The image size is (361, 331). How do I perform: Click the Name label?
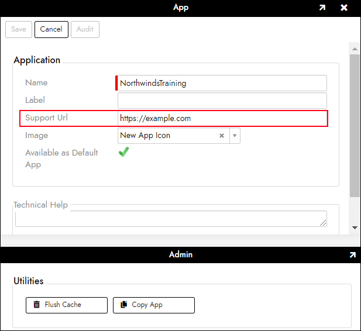36,82
